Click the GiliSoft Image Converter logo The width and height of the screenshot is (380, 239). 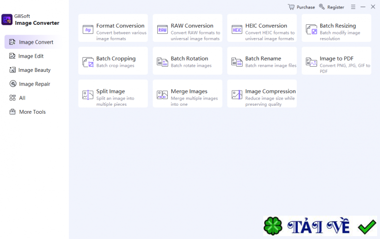point(7,20)
